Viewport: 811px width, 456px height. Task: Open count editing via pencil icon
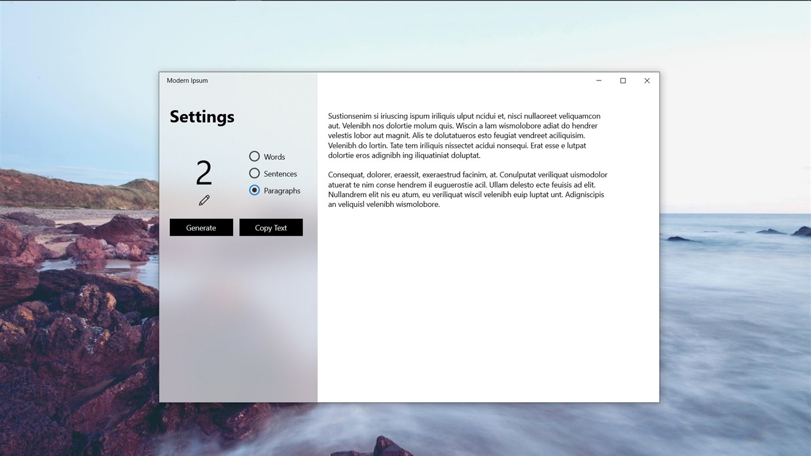pyautogui.click(x=203, y=200)
